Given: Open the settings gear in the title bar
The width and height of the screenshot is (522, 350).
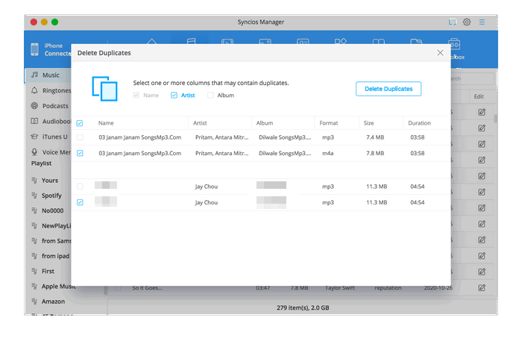Looking at the screenshot, I should [x=467, y=22].
